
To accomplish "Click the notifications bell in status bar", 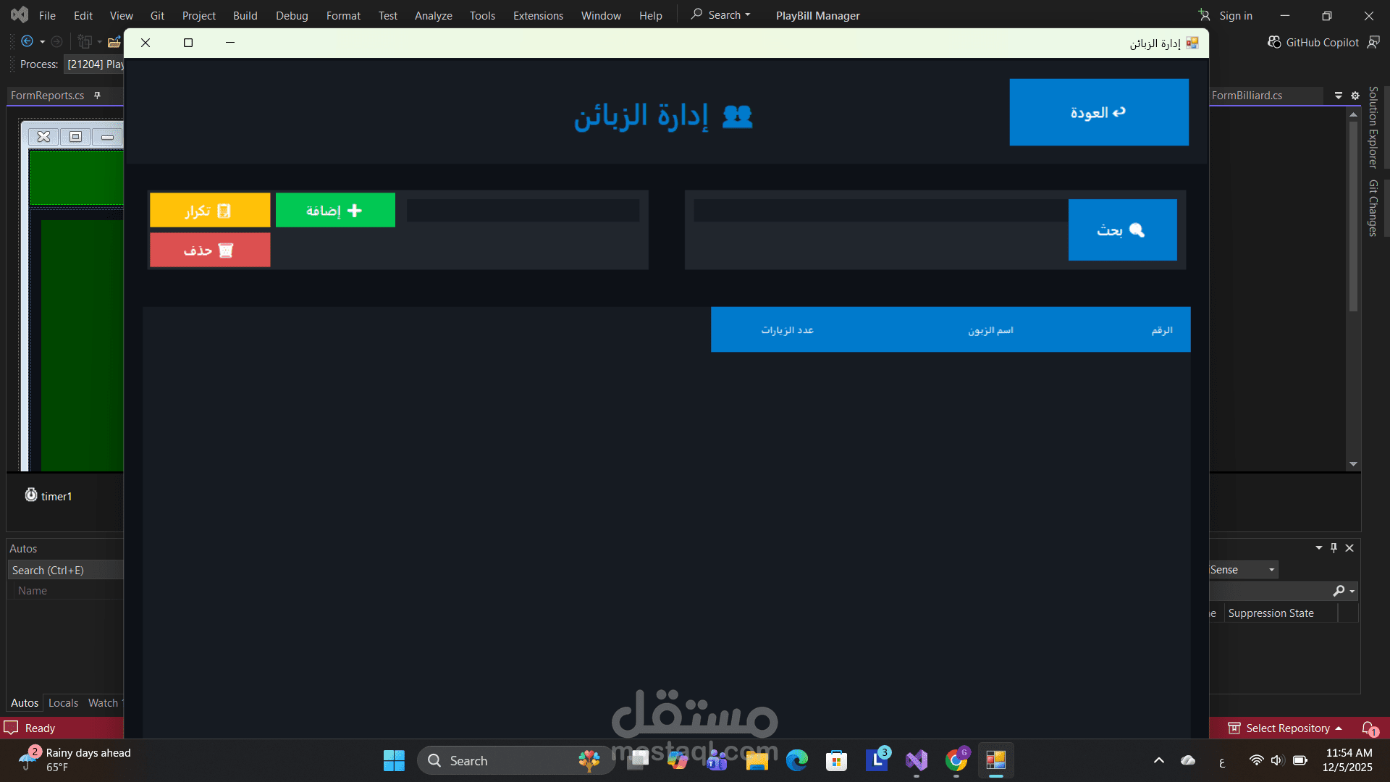I will click(1368, 728).
